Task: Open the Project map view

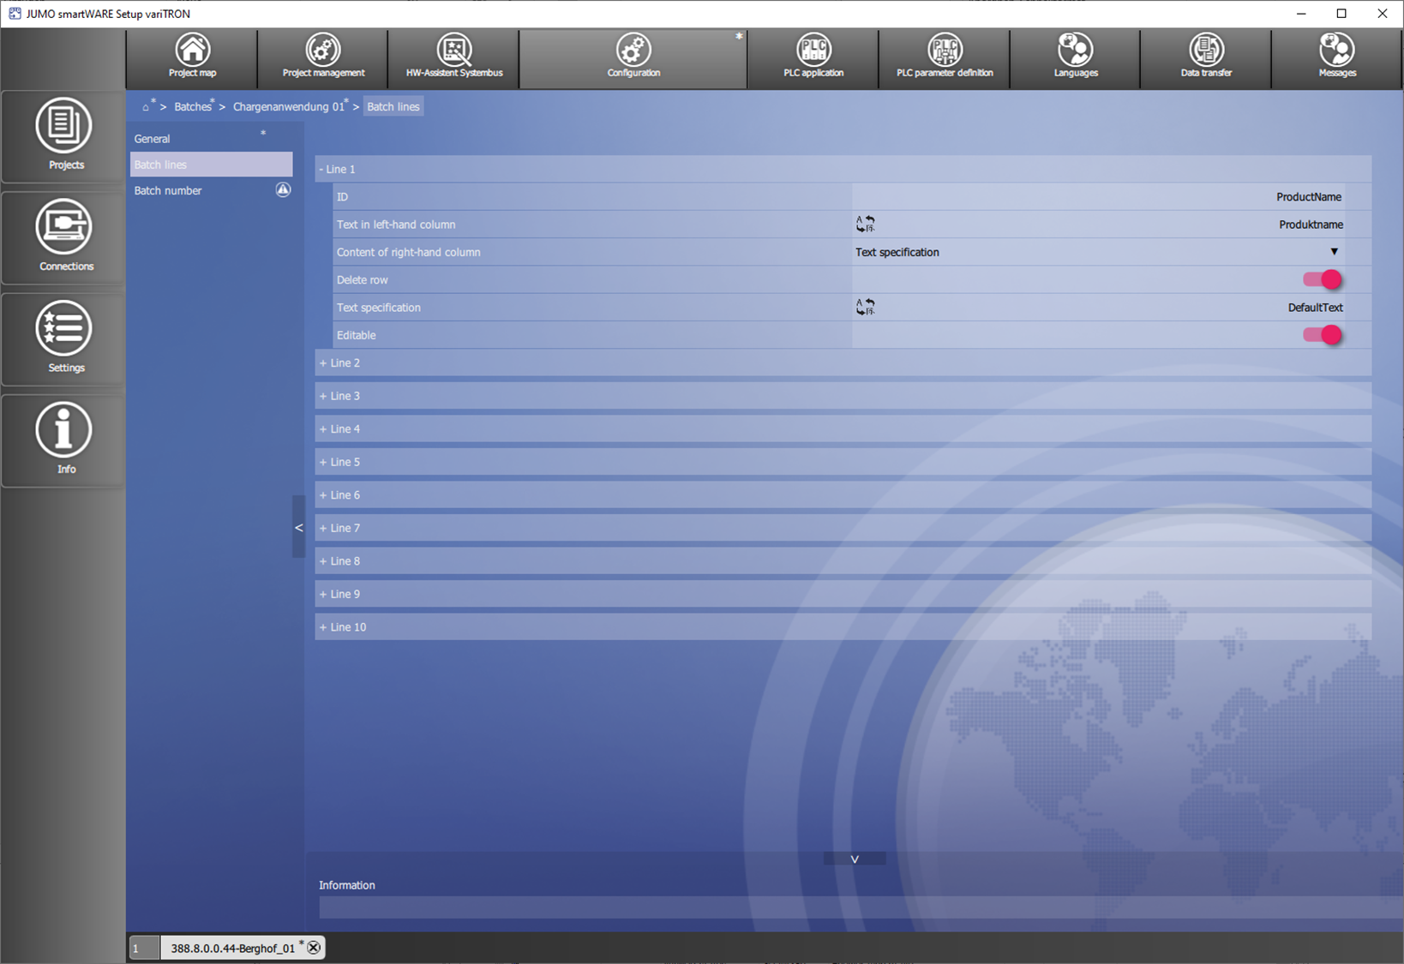Action: click(x=192, y=57)
